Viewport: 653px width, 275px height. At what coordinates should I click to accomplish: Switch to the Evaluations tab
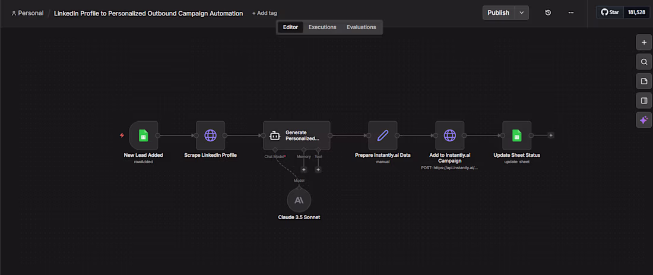point(361,27)
